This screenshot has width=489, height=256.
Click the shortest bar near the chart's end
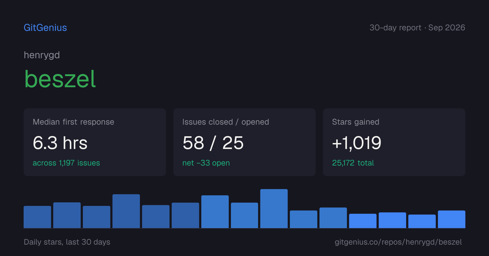coord(422,221)
